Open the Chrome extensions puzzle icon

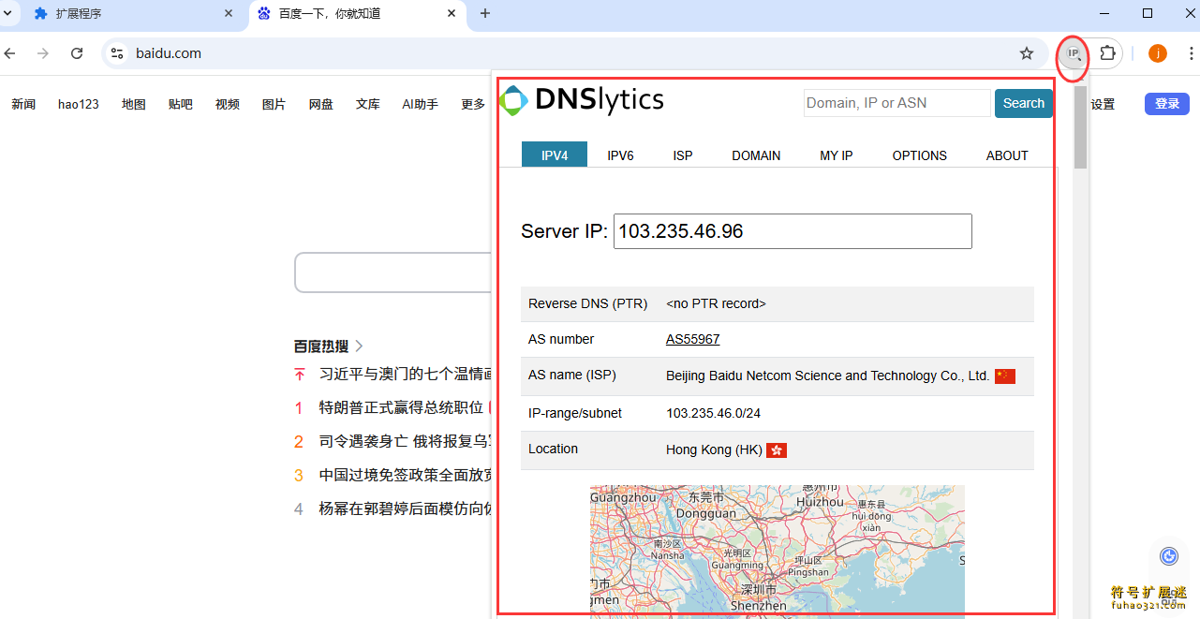coord(1108,53)
